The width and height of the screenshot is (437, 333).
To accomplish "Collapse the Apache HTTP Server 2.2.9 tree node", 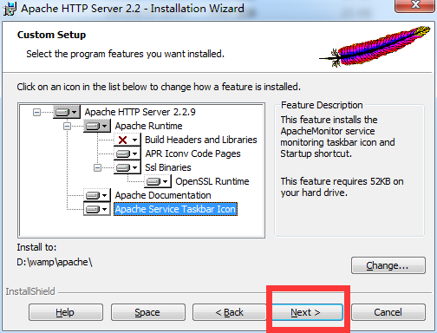I will [36, 112].
